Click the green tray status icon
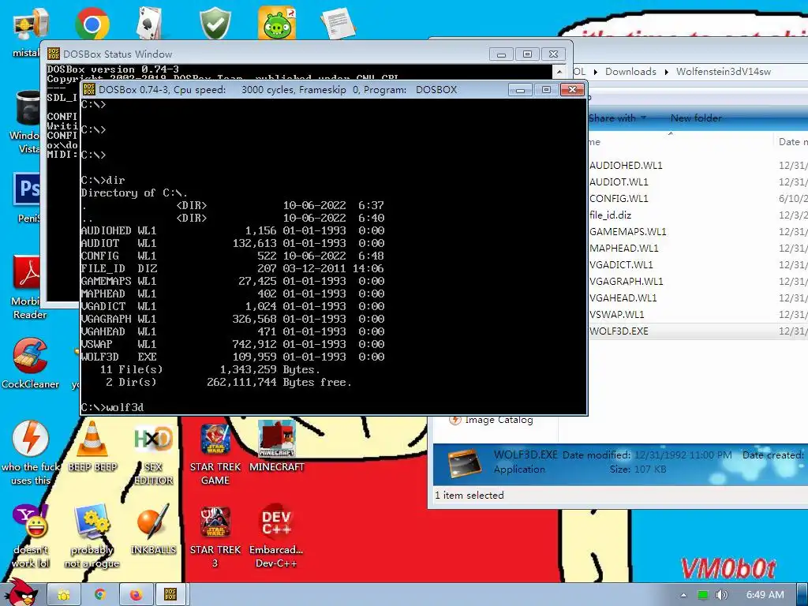808x606 pixels. (x=702, y=595)
